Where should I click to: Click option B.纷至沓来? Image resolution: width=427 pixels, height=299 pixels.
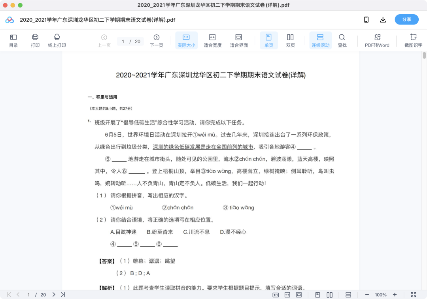point(160,232)
